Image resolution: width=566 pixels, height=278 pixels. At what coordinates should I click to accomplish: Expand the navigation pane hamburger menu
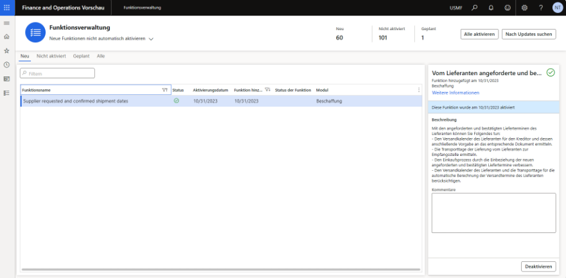[x=6, y=23]
